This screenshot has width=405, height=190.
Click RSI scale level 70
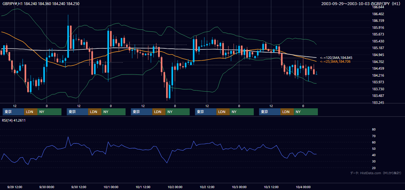[374, 136]
